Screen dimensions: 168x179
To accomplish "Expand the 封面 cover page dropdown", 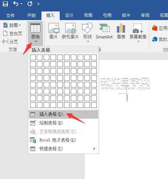I will click(x=20, y=25).
